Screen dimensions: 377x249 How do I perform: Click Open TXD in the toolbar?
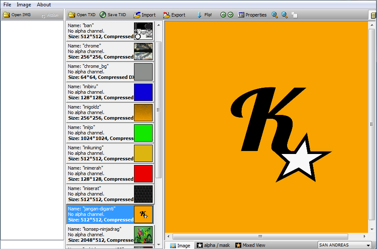[x=82, y=15]
